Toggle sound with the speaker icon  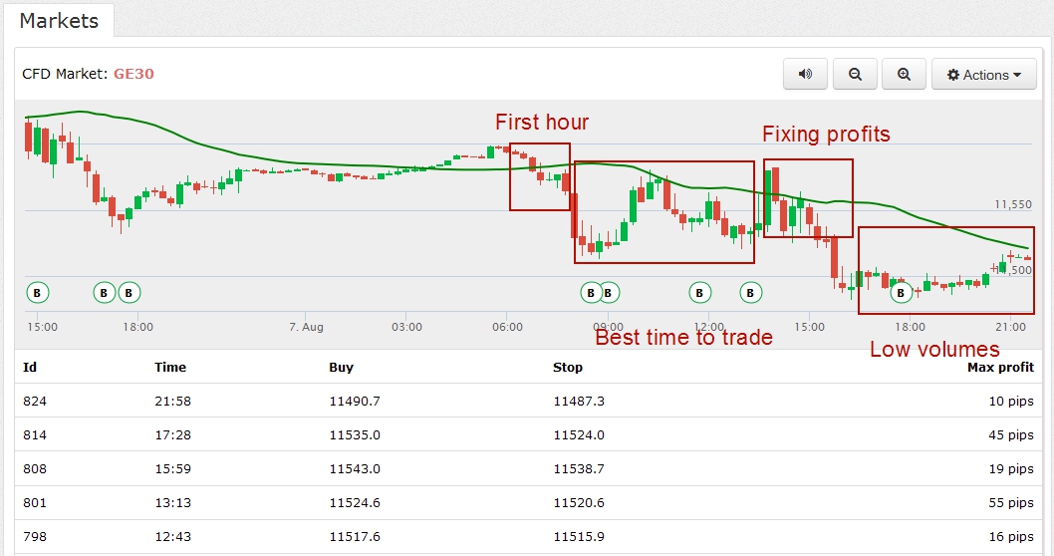tap(805, 75)
